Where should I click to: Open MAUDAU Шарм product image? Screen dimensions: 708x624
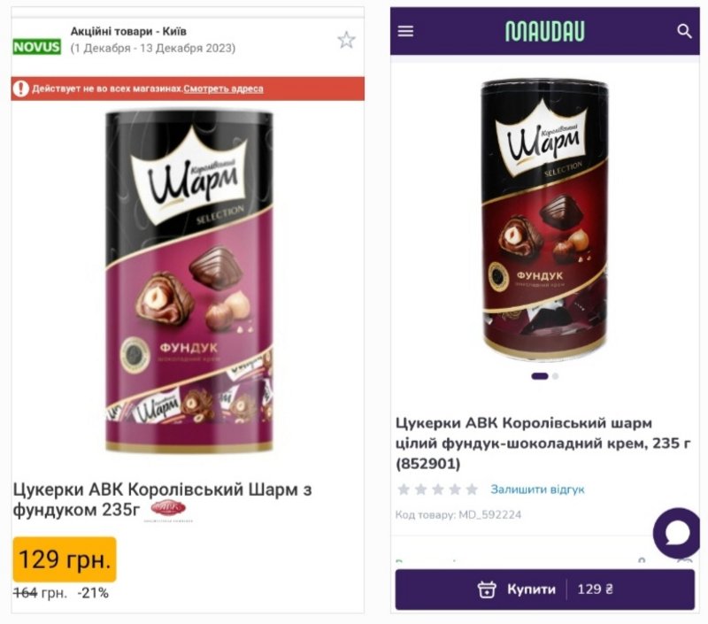pos(544,220)
